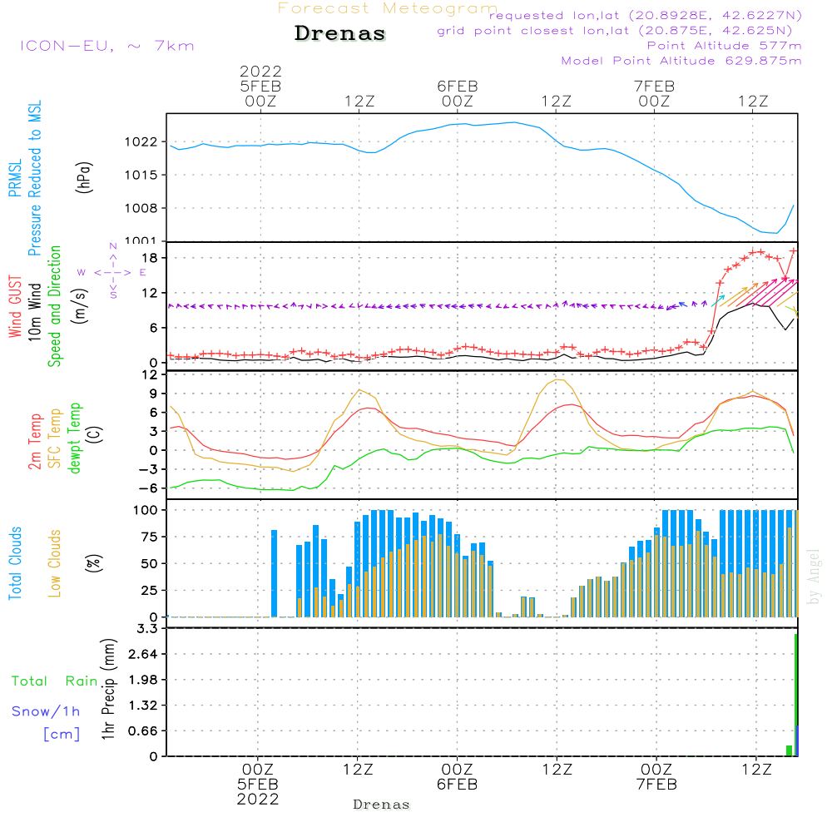Click the Total Clouds legend label
The image size is (832, 832).
tap(15, 562)
